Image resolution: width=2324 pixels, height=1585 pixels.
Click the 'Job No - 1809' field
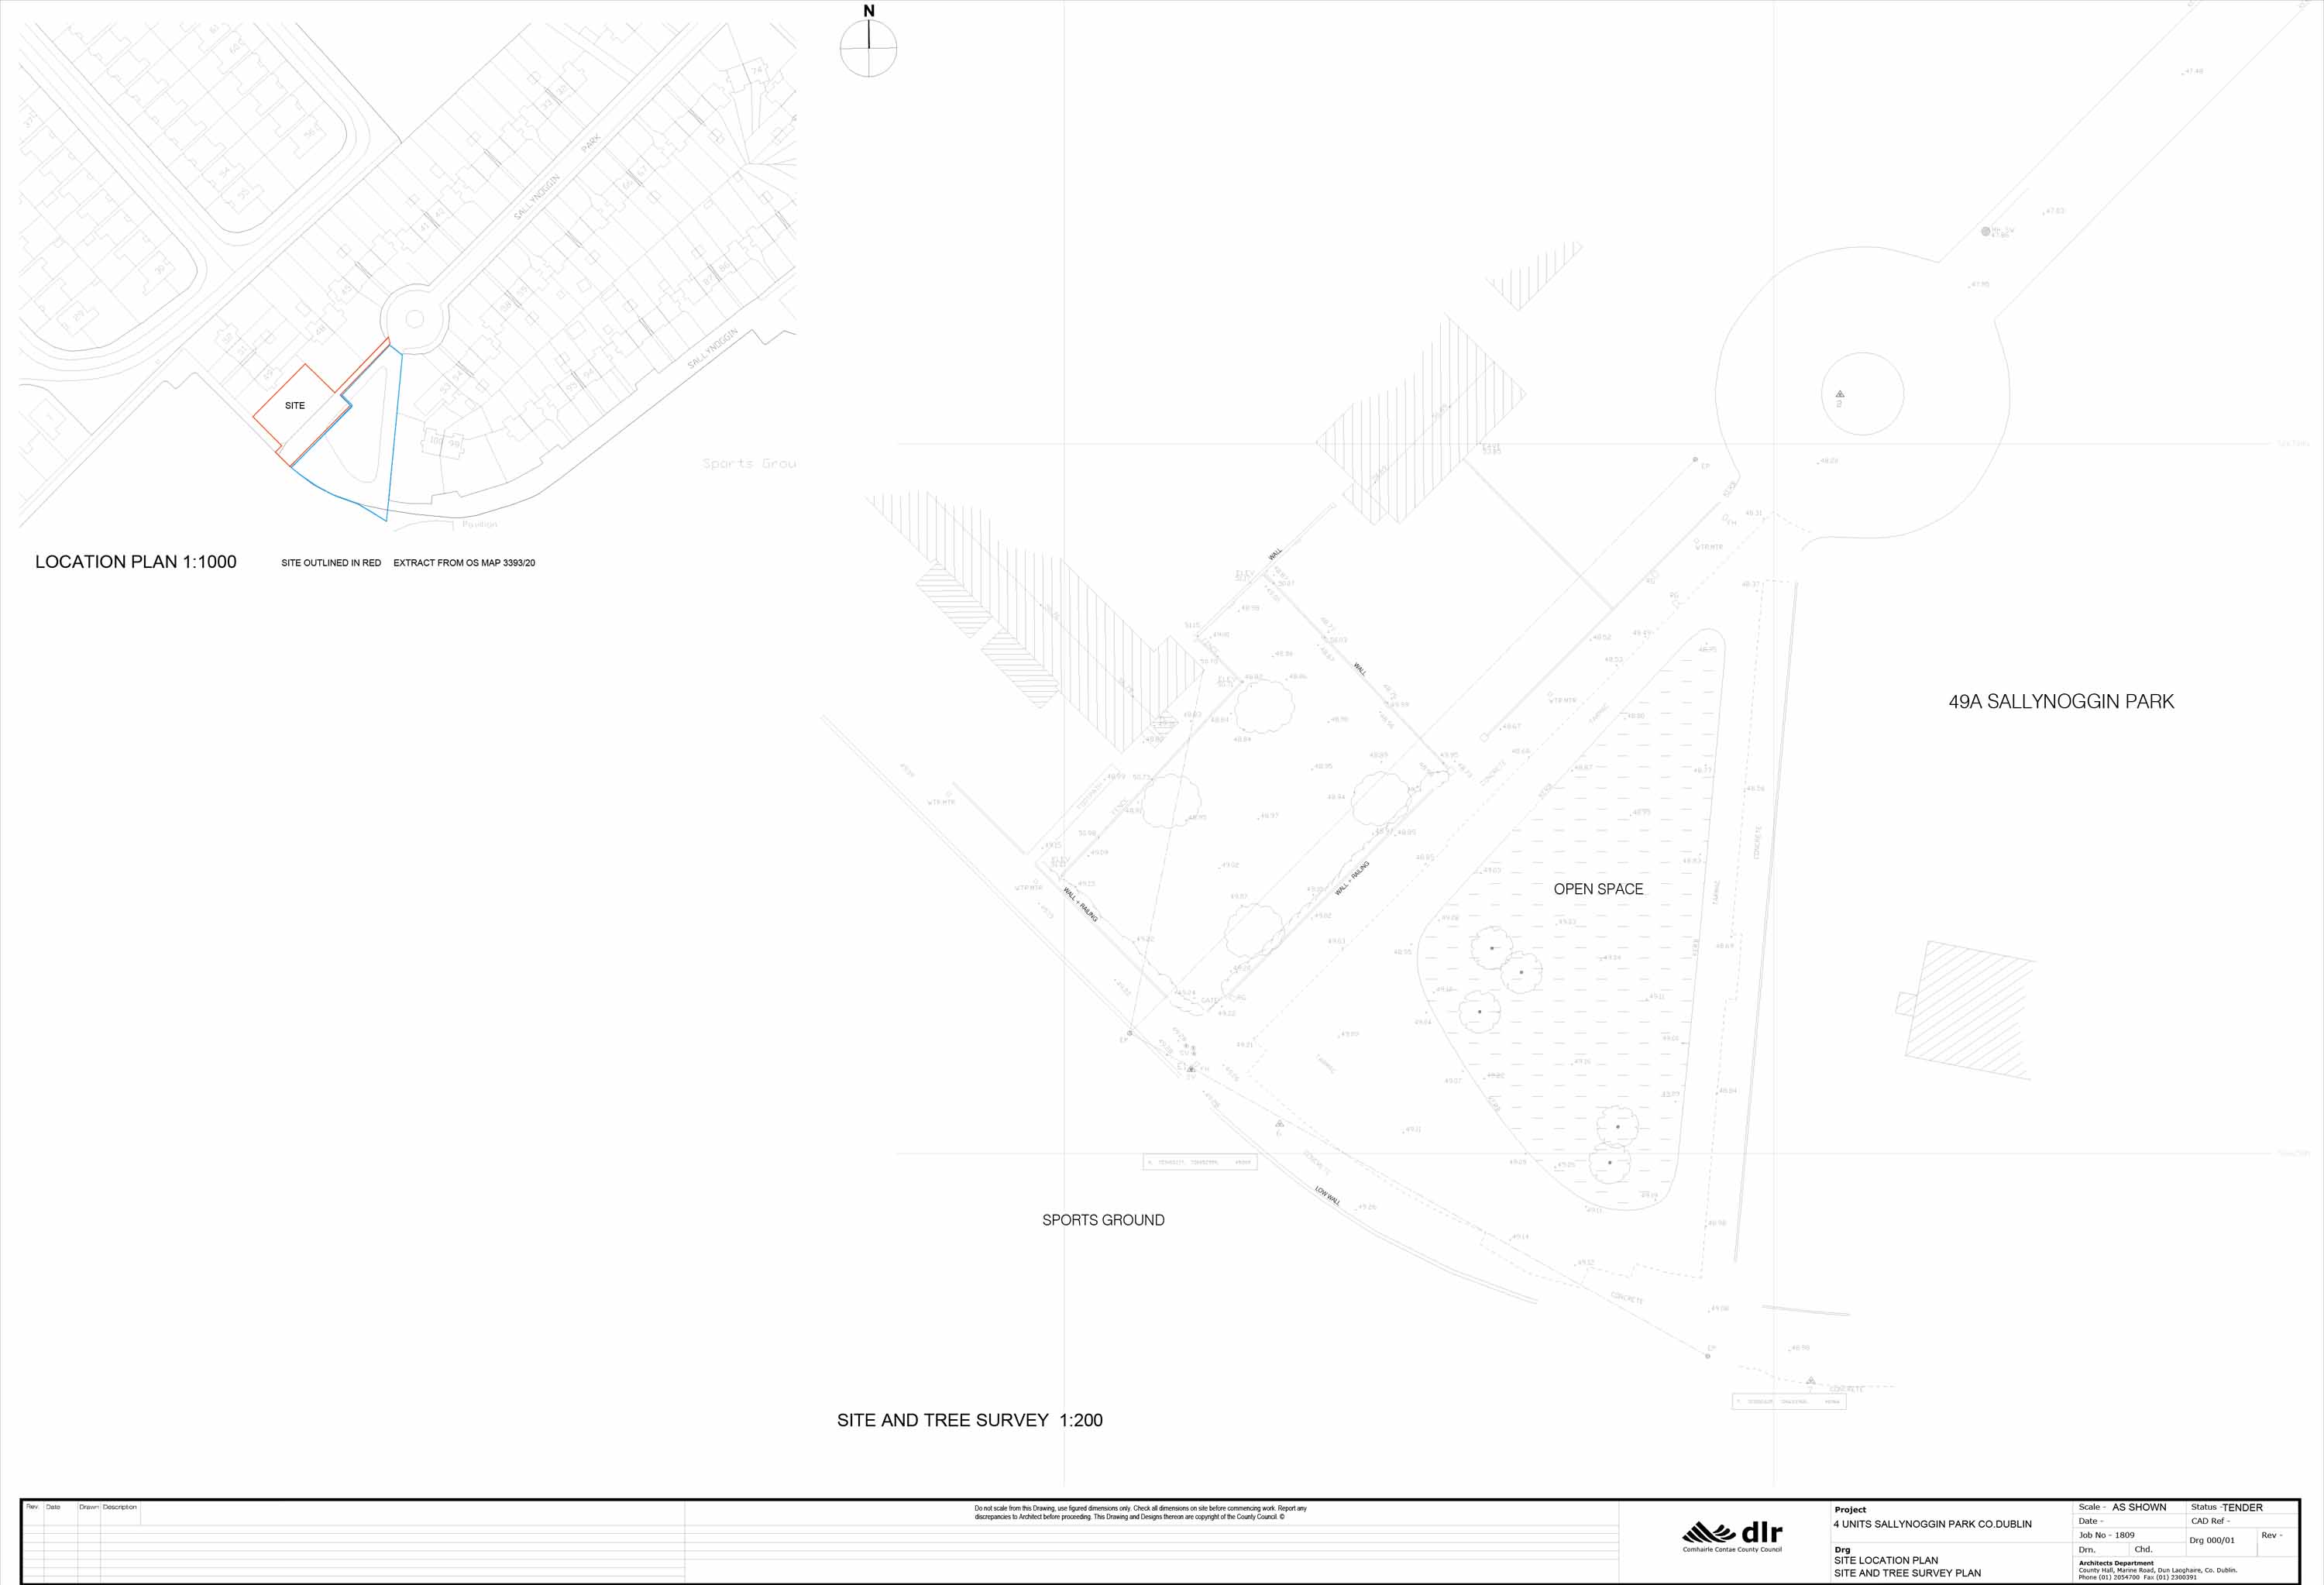tap(2106, 1535)
